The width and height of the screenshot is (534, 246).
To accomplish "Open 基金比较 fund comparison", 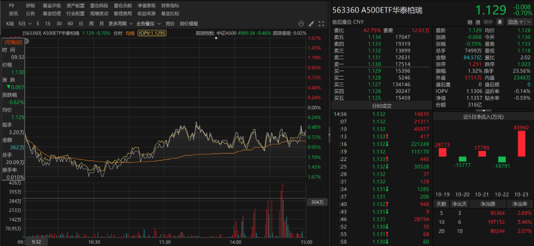I will (170, 14).
